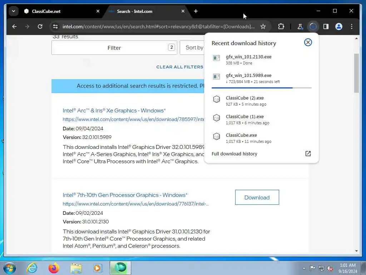Click the ClassiCube.exe cube icon
Screen dimensions: 366x275
coord(216,136)
